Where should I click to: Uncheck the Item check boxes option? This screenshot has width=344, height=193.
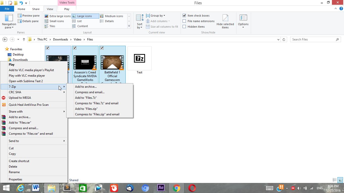(184, 15)
